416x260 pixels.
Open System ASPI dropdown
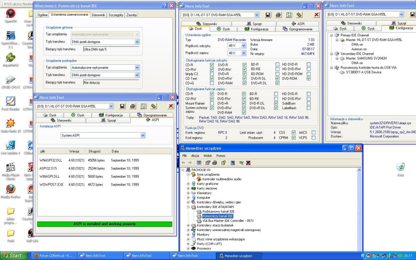point(143,136)
